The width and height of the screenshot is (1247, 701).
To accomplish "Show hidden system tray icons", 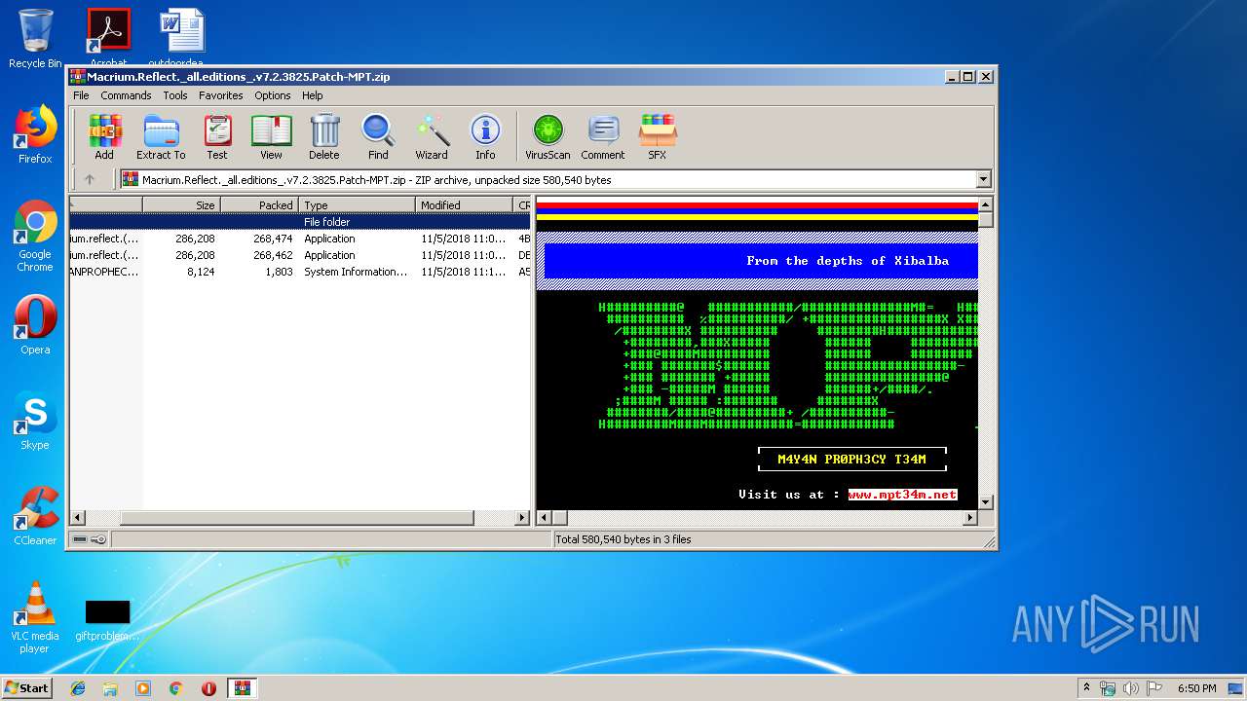I will tap(1086, 688).
